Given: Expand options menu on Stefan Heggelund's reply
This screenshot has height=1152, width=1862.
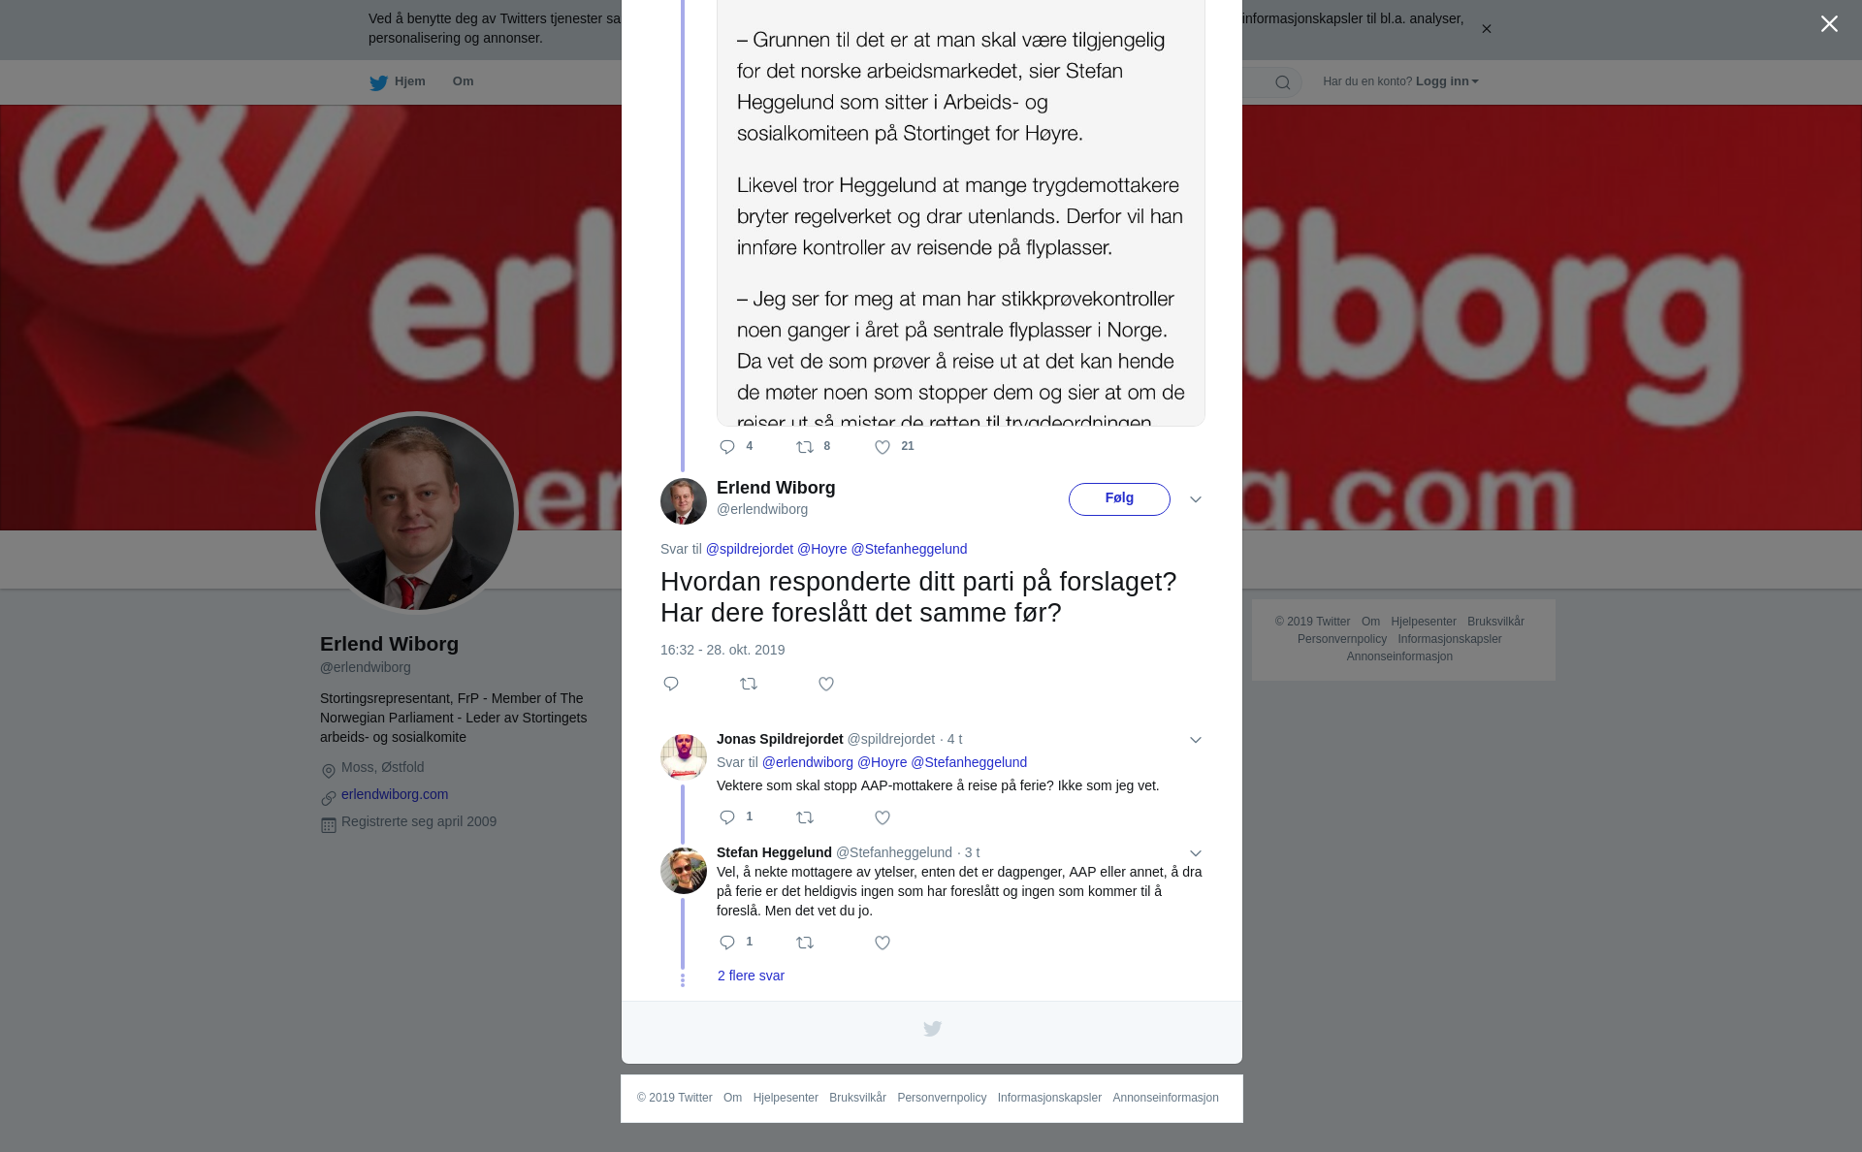Looking at the screenshot, I should pos(1196,853).
